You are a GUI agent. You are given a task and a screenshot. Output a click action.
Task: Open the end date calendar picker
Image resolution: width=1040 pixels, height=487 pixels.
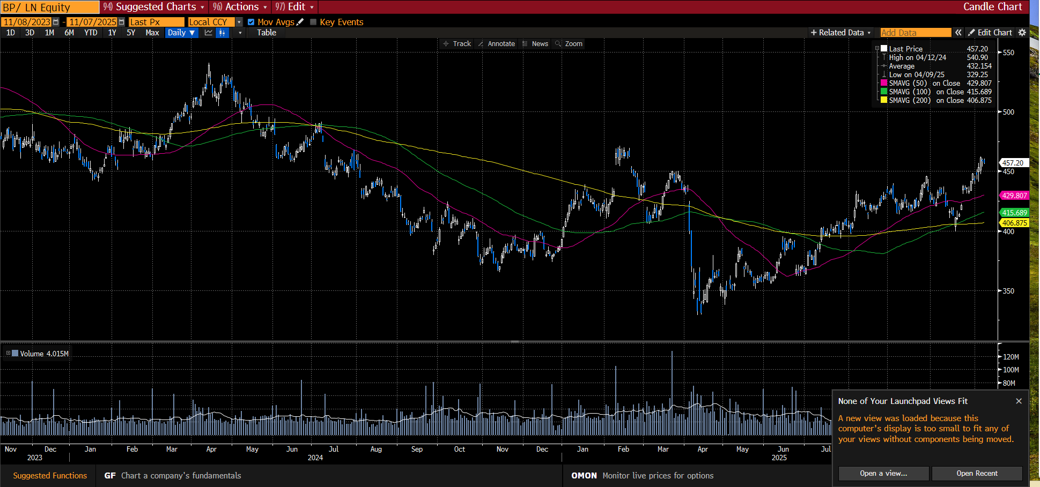[x=121, y=22]
